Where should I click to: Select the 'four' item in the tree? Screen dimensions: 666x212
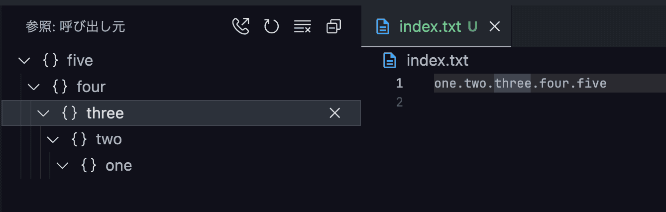point(91,87)
